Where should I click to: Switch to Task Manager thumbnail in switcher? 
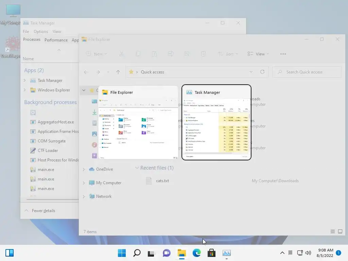216,122
